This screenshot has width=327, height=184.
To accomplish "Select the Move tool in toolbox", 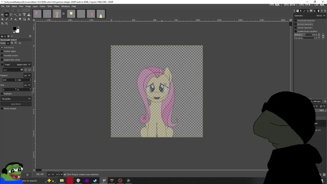I will [x=2, y=15].
